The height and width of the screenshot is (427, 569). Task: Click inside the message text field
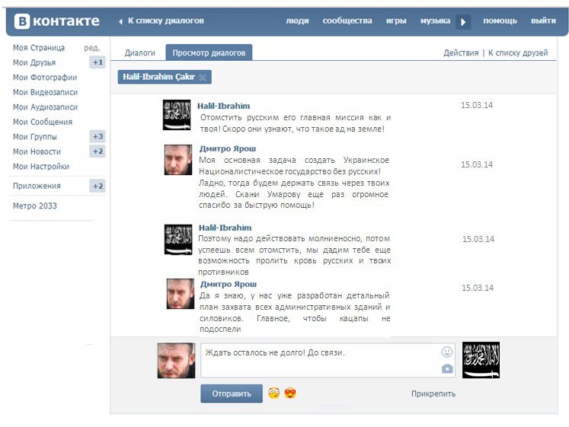point(320,360)
